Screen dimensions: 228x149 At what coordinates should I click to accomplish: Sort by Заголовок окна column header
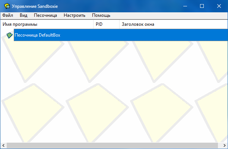pyautogui.click(x=174, y=24)
